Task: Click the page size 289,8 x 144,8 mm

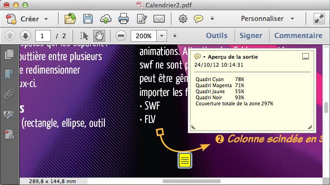Action: [52, 181]
